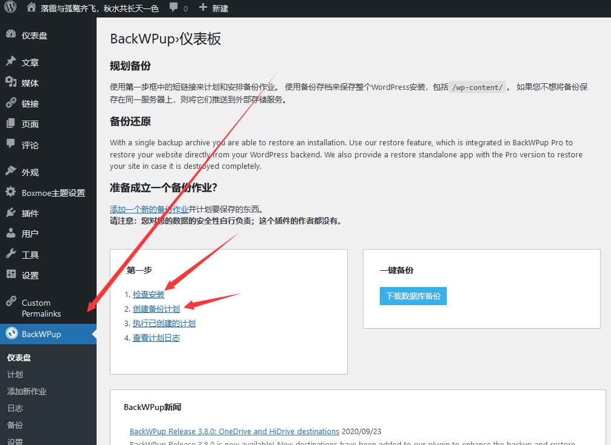Click the 外观 paintbrush icon
This screenshot has height=445, width=611.
tap(11, 171)
